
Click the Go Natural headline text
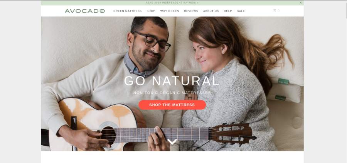click(x=172, y=81)
